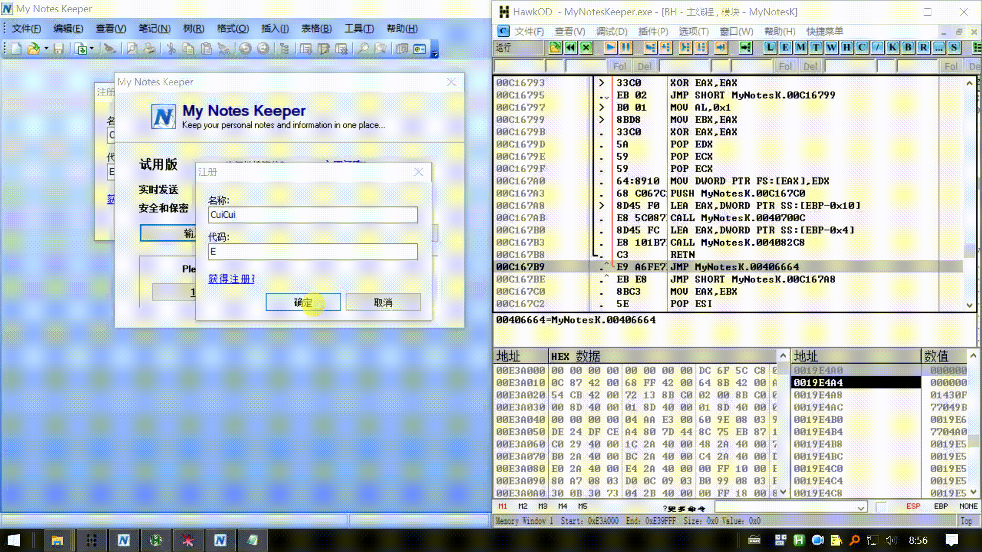Screen dimensions: 982x552
Task: Click the Copy icon in Notes Keeper toolbar
Action: (188, 49)
